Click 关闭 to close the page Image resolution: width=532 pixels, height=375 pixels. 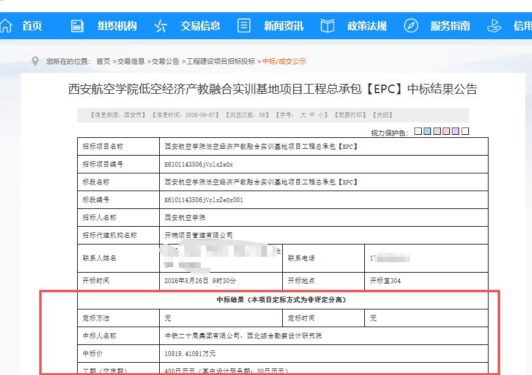pyautogui.click(x=383, y=115)
